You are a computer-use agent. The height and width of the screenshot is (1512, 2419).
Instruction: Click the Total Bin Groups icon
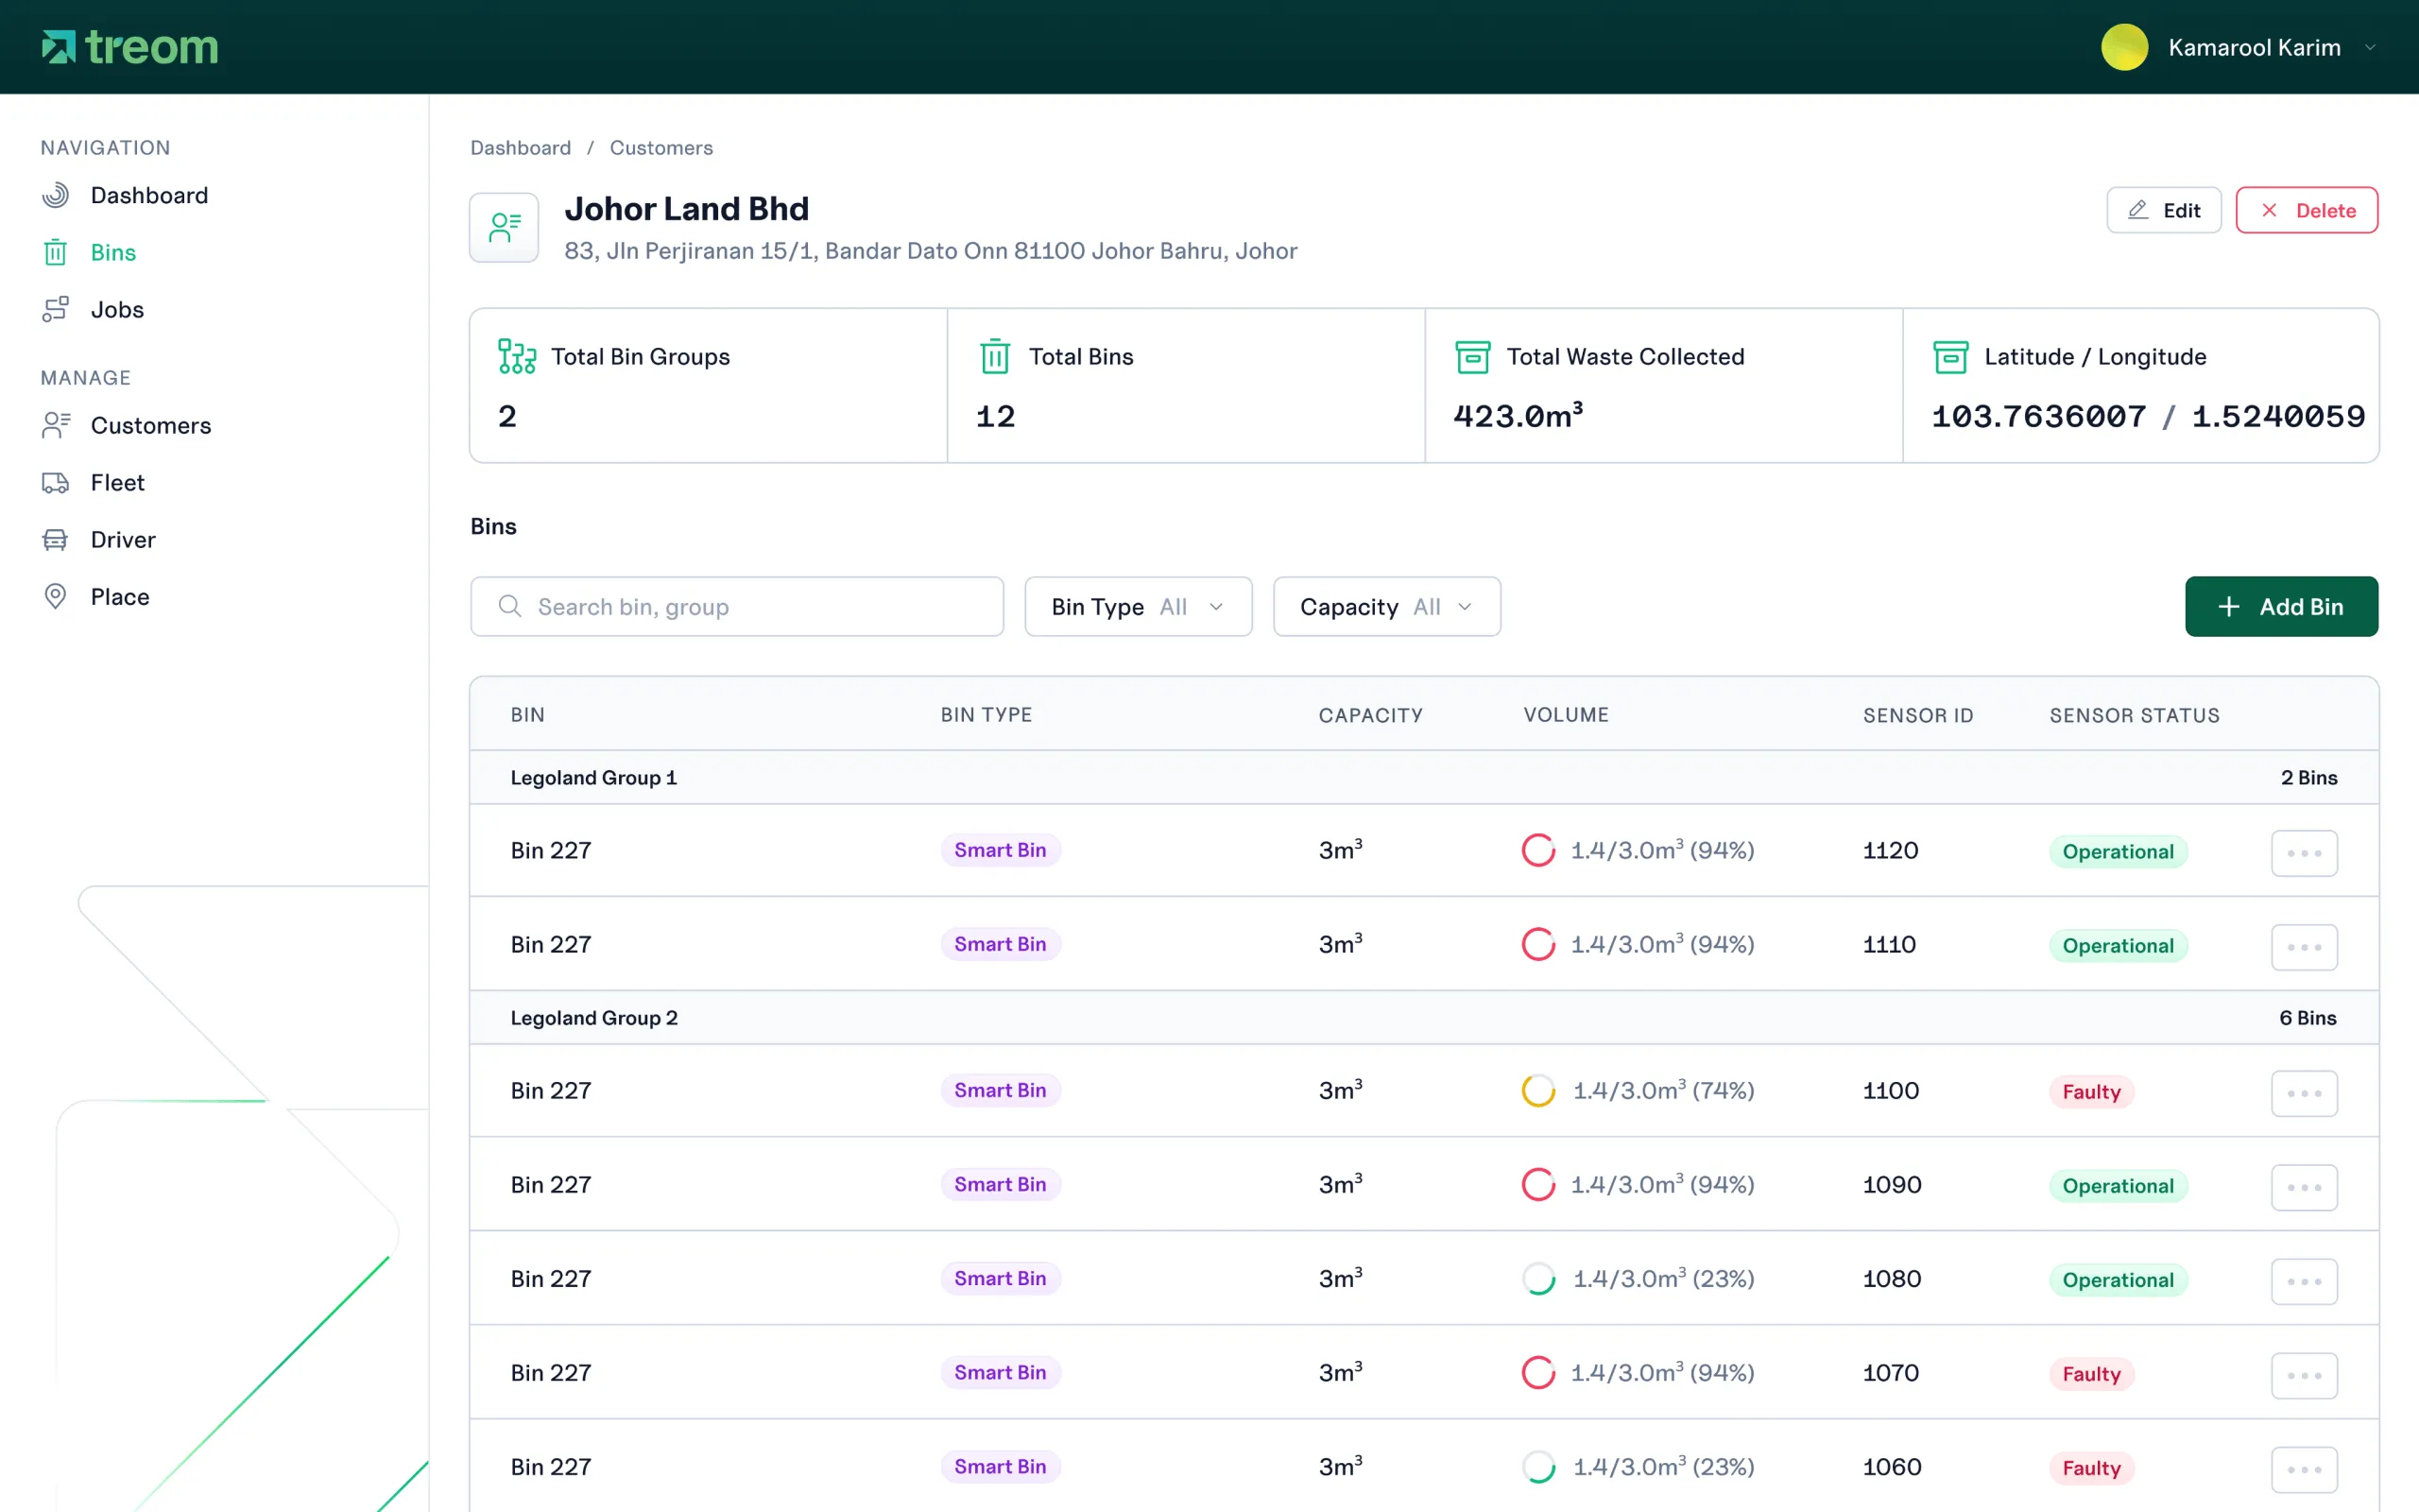[517, 356]
